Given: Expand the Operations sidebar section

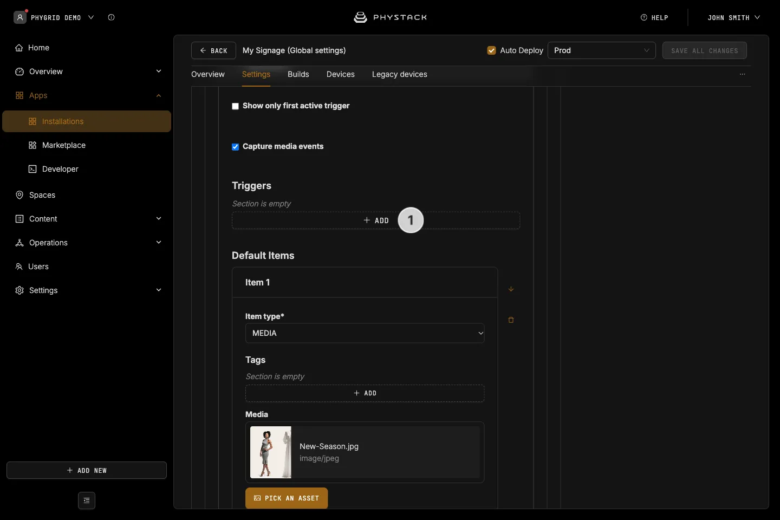Looking at the screenshot, I should click(x=159, y=243).
